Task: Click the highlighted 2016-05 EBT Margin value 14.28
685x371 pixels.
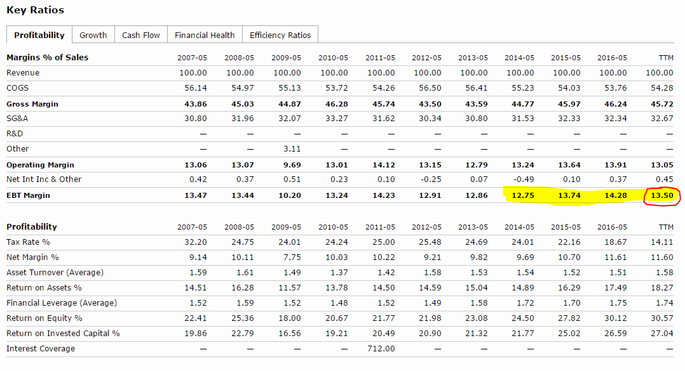Action: [x=614, y=195]
